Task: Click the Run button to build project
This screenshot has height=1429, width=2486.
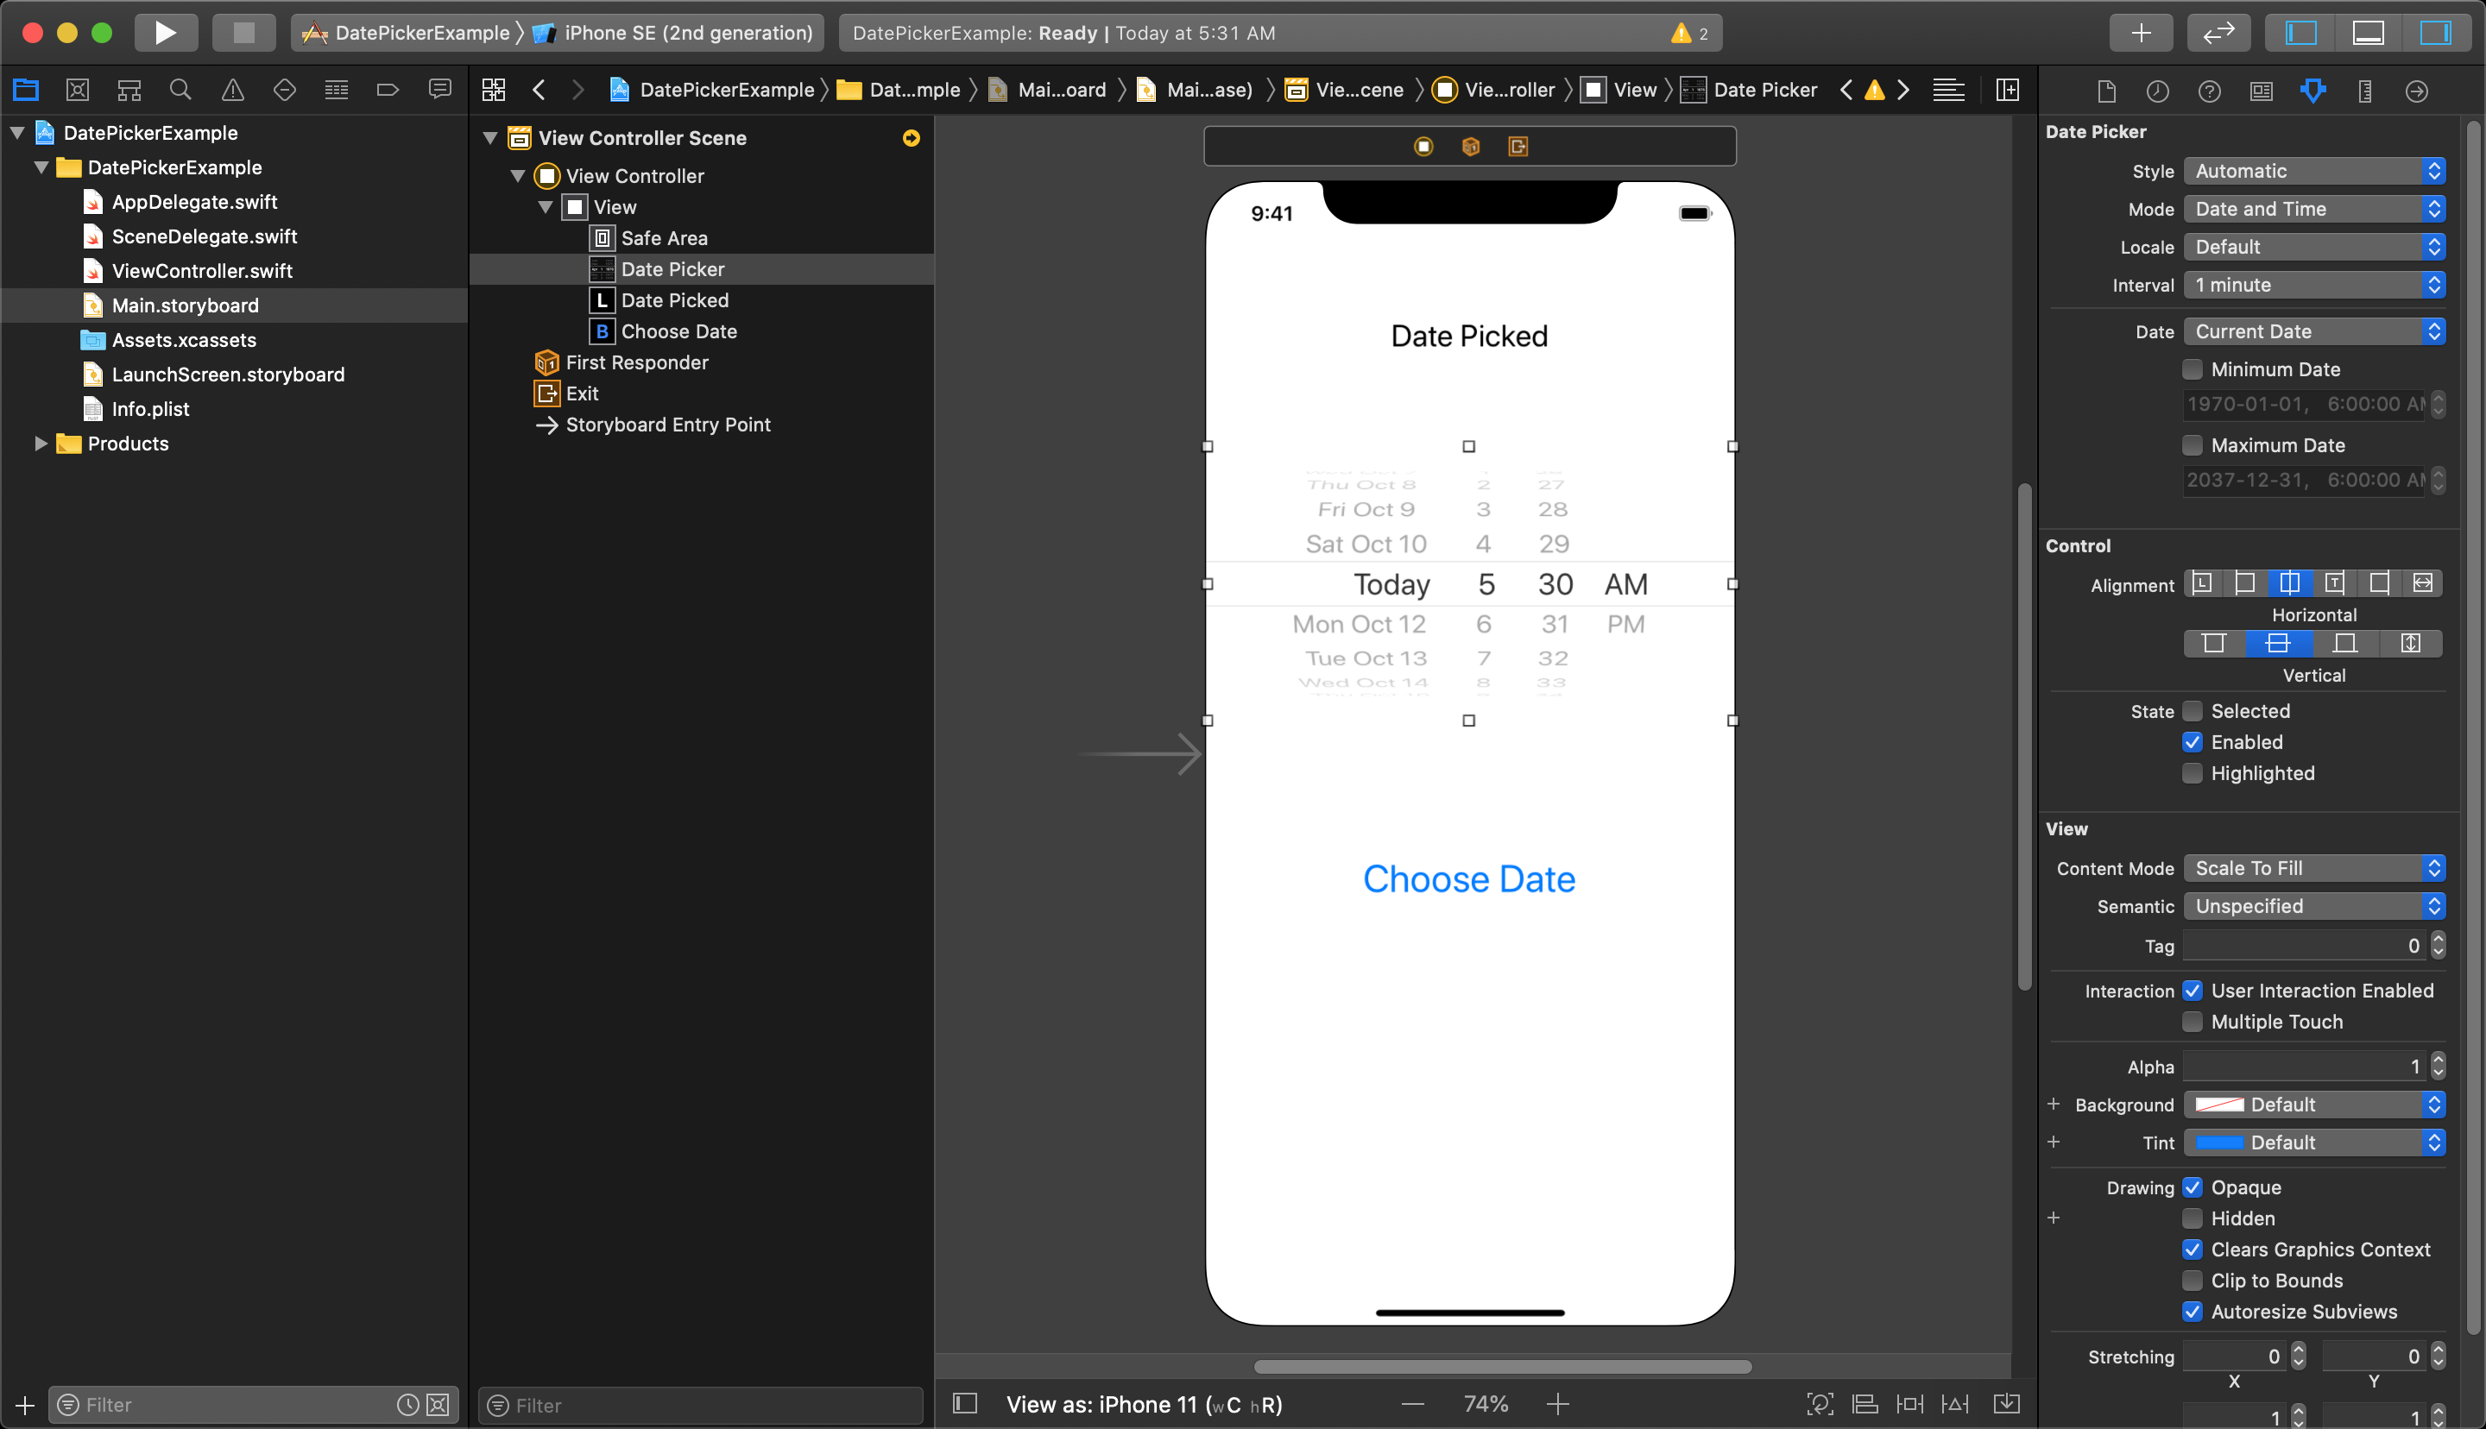Action: pos(166,33)
